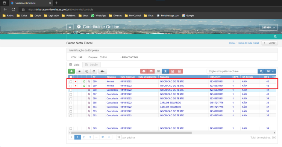Check the checkbox for NF 389 row
The image size is (282, 147).
pos(71,86)
